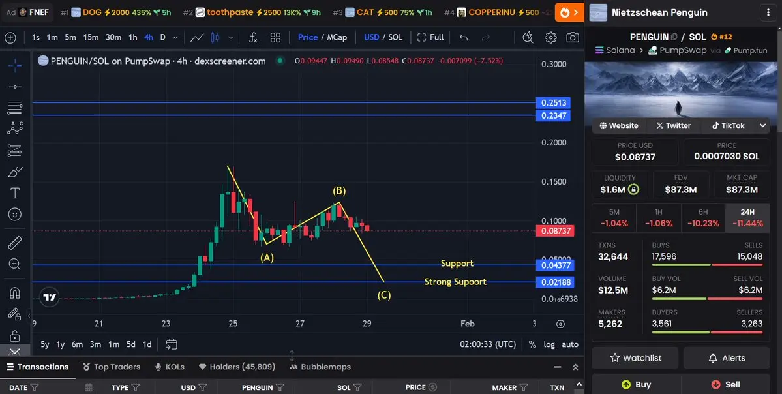This screenshot has width=782, height=394.
Task: Open the TYPE column filter
Action: click(136, 387)
